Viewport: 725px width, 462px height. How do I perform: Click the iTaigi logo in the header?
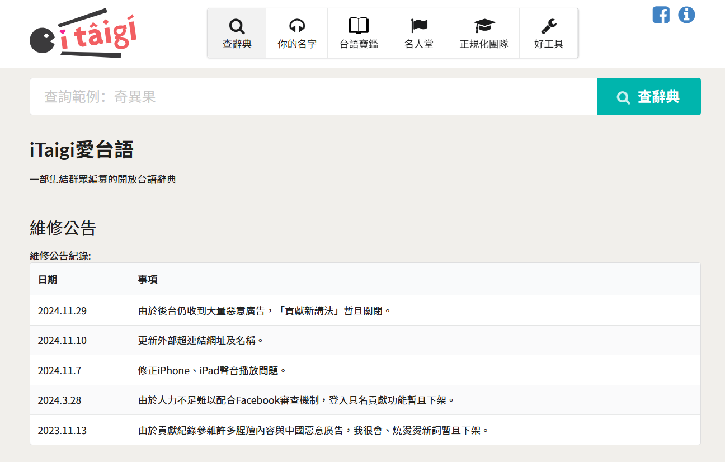(83, 34)
